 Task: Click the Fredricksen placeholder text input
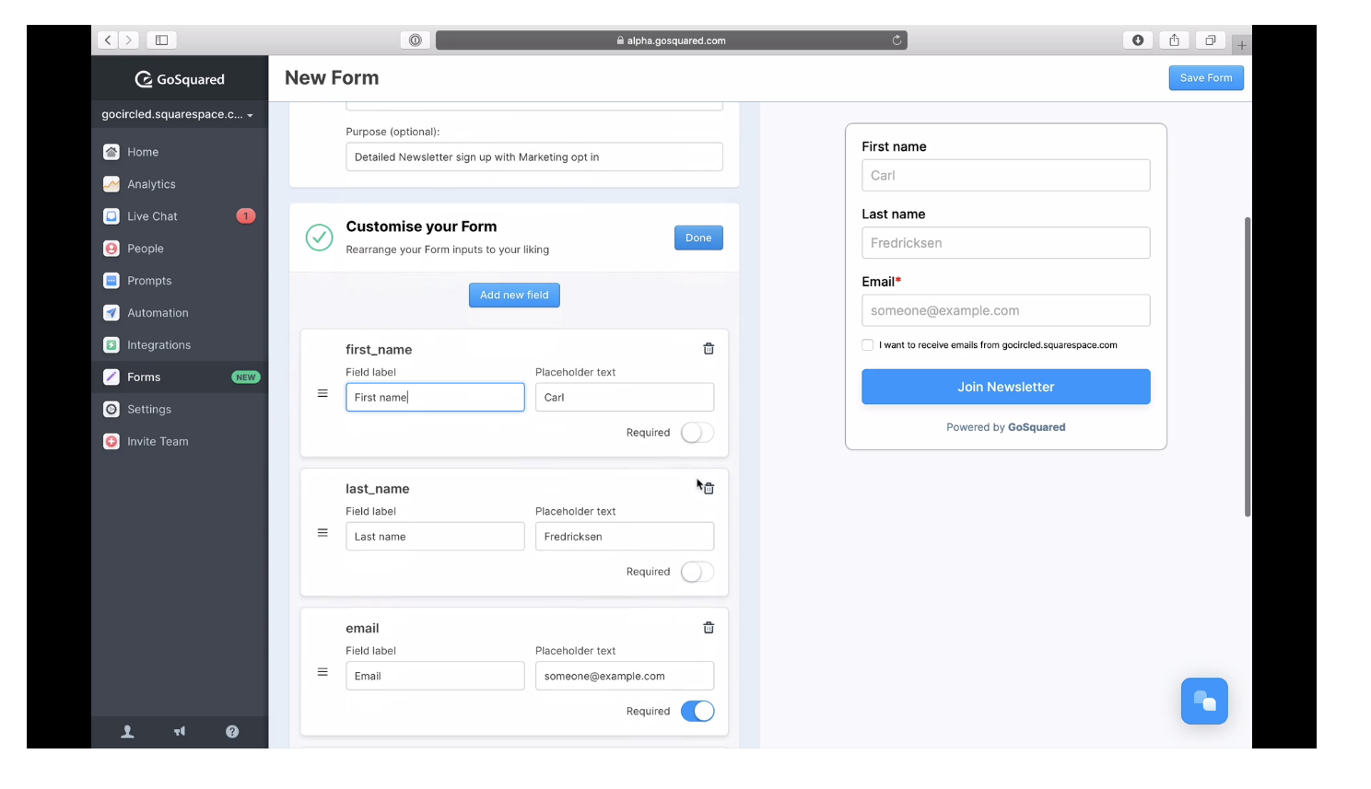tap(625, 537)
